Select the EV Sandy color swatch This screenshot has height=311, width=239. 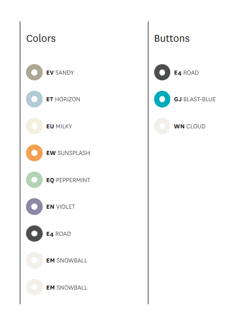coord(34,73)
